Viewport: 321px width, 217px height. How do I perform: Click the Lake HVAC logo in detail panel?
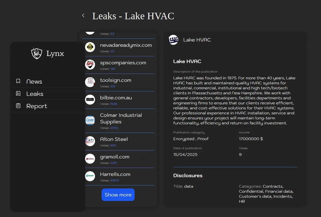(173, 40)
